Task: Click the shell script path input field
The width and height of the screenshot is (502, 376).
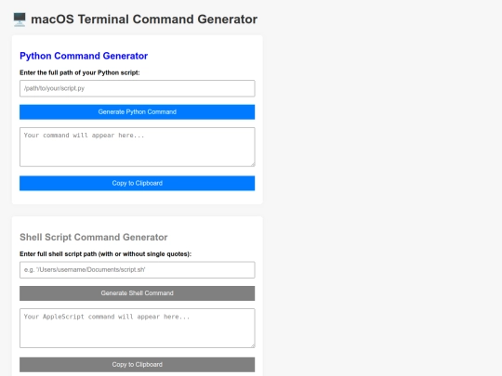Action: (137, 270)
